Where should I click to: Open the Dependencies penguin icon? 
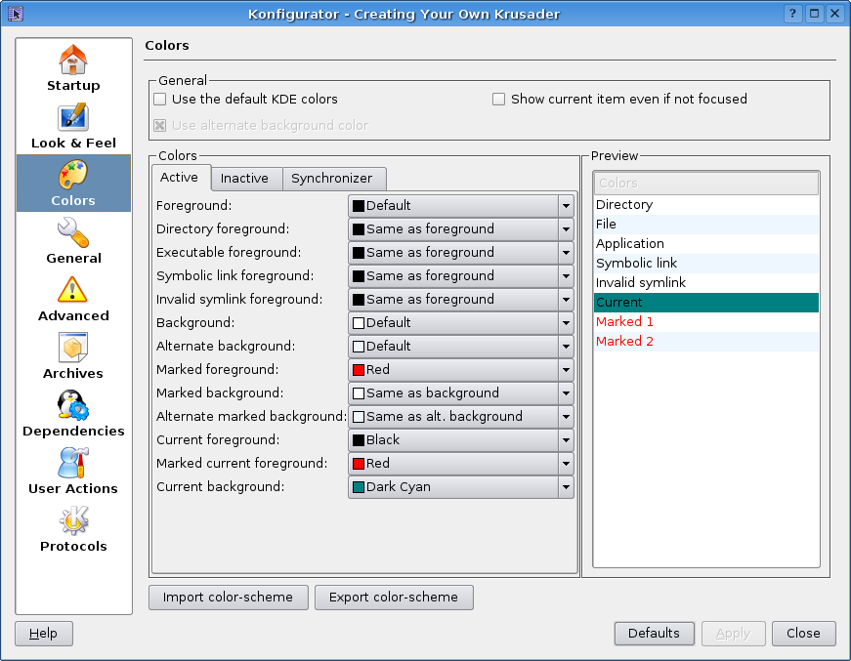(72, 405)
